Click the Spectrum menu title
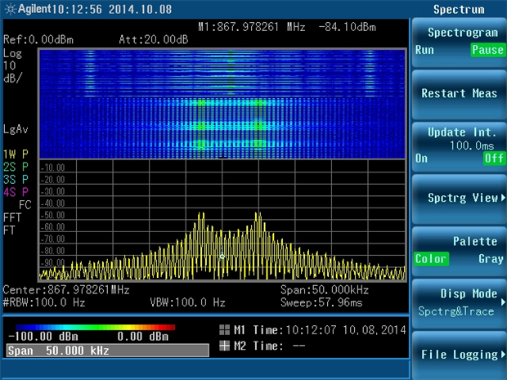507x380 pixels. pyautogui.click(x=459, y=9)
